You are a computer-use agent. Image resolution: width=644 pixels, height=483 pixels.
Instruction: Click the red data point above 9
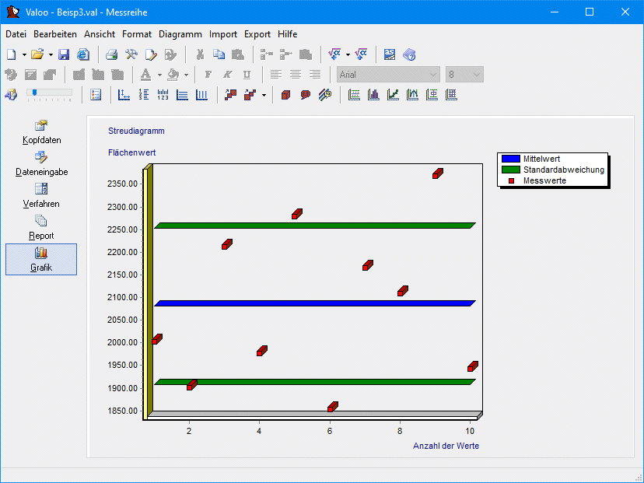[438, 173]
